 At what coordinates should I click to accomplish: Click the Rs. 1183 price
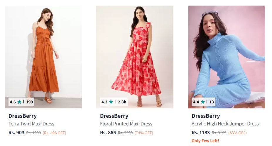(201, 132)
